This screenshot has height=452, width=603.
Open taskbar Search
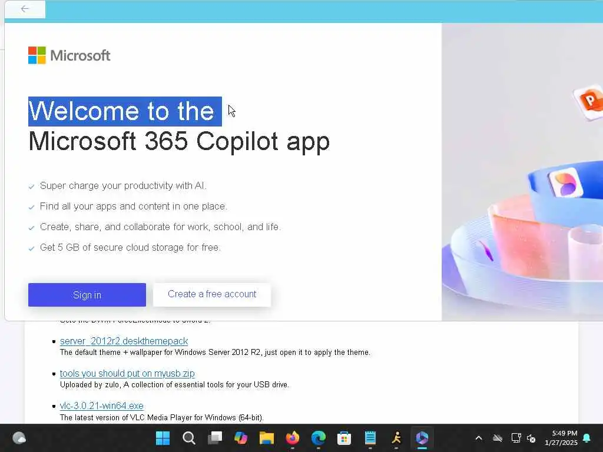click(189, 438)
